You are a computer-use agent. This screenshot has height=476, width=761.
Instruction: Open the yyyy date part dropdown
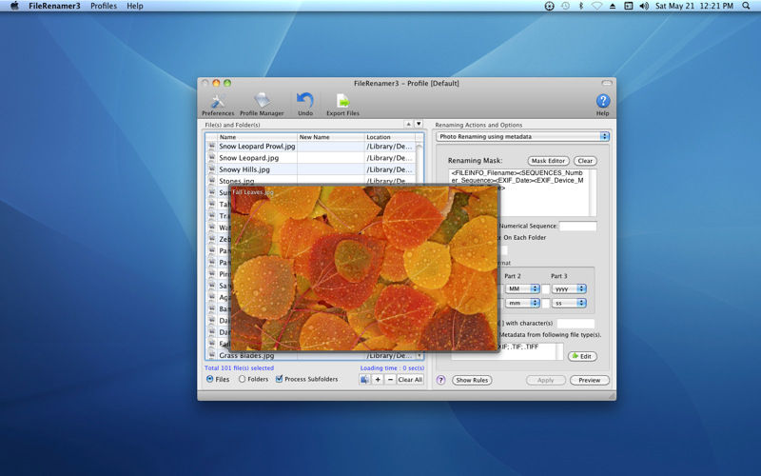click(x=569, y=288)
